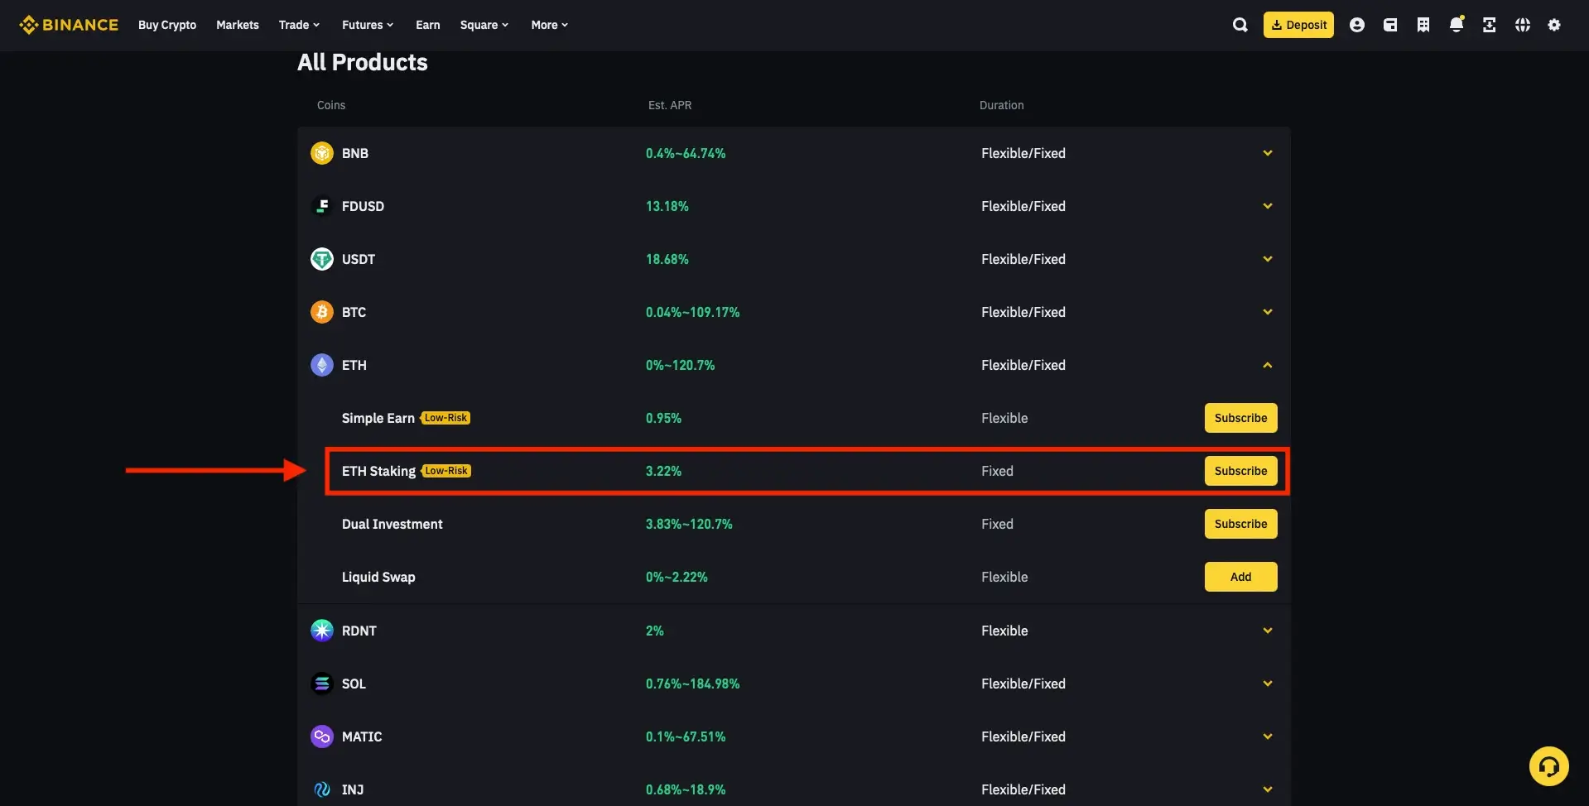Open the settings gear icon
This screenshot has height=806, width=1589.
click(x=1554, y=25)
